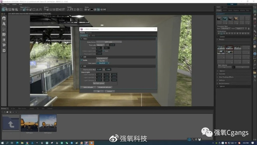257x145 pixels.
Task: Open Windows Start menu
Action: [2, 143]
